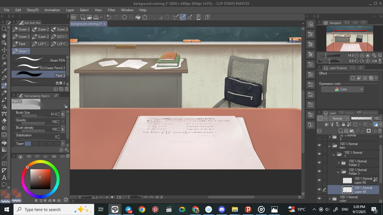Viewport: 383px width, 215px height.
Task: Hide Layer 50 with its eye icon
Action: (319, 181)
